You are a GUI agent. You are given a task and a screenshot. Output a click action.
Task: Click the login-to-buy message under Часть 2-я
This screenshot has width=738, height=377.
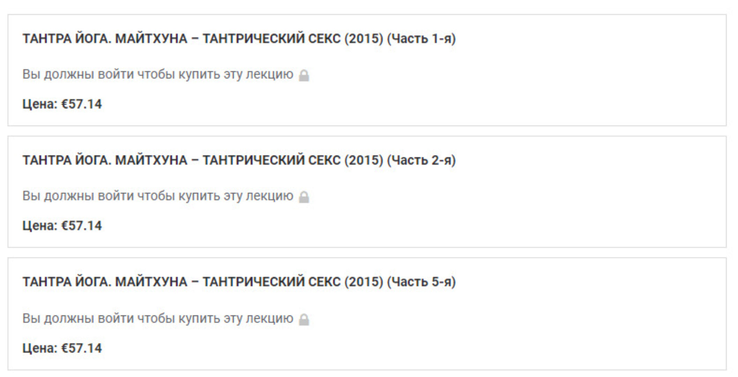(x=158, y=196)
